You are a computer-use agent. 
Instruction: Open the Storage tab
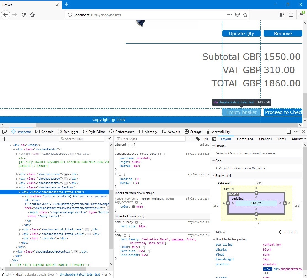pyautogui.click(x=193, y=132)
